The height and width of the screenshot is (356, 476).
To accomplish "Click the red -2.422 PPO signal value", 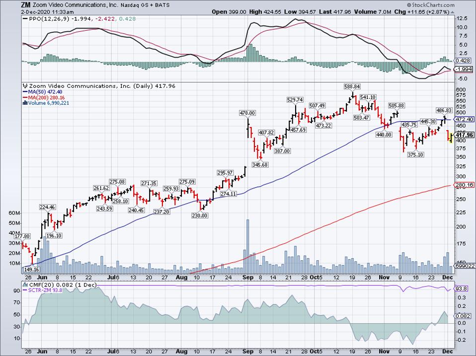I will (105, 19).
